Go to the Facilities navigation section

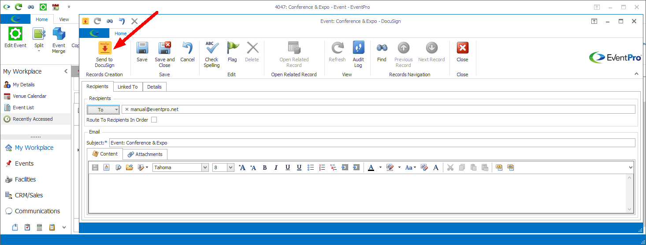[x=26, y=179]
